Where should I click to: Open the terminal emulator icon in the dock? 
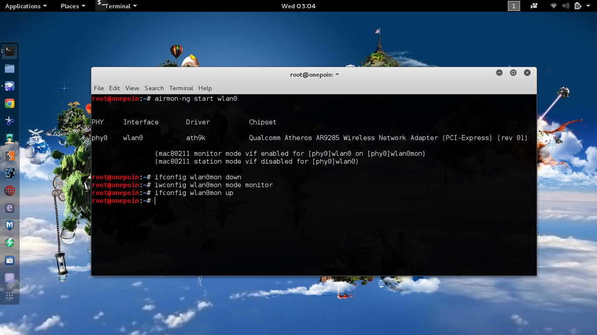9,51
